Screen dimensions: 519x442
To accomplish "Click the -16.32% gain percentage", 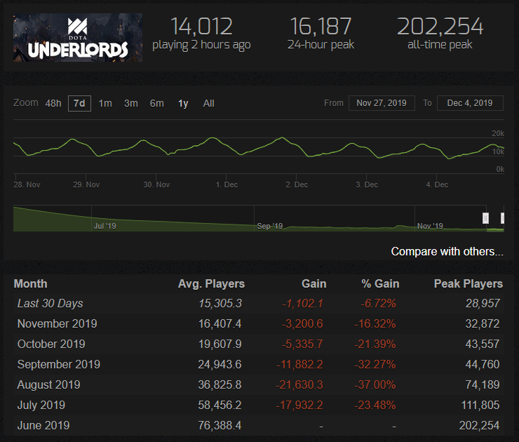I will pos(375,323).
